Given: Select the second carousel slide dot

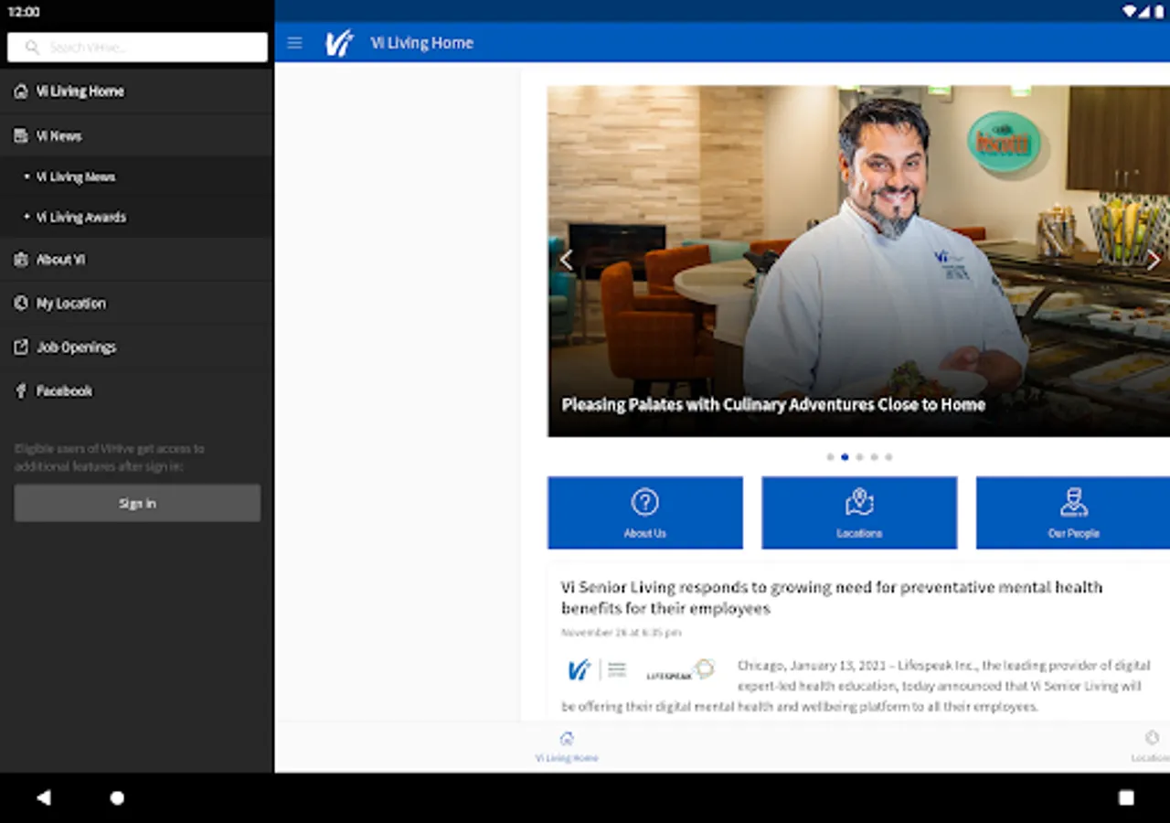Looking at the screenshot, I should [x=845, y=457].
